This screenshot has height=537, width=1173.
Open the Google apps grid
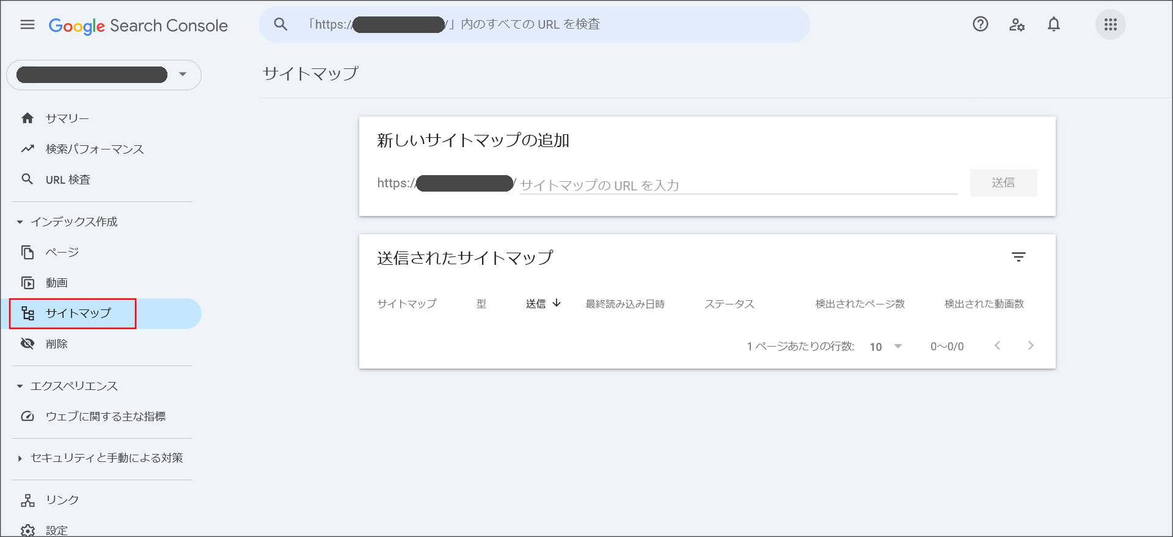click(1111, 24)
